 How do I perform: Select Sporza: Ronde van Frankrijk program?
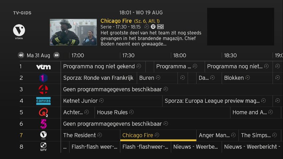click(99, 78)
